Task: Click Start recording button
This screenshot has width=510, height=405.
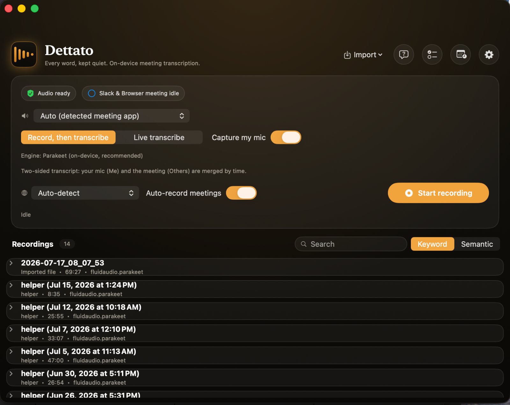Action: point(438,193)
